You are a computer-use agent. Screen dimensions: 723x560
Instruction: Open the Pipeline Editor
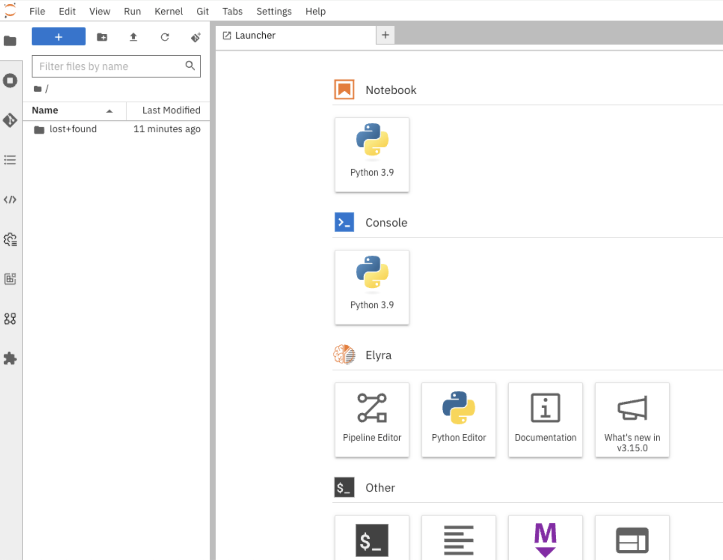(372, 420)
